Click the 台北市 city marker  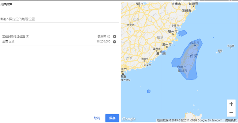click(x=195, y=45)
